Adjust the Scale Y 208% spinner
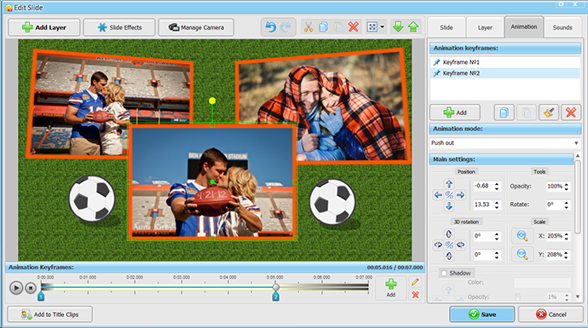 [x=566, y=255]
